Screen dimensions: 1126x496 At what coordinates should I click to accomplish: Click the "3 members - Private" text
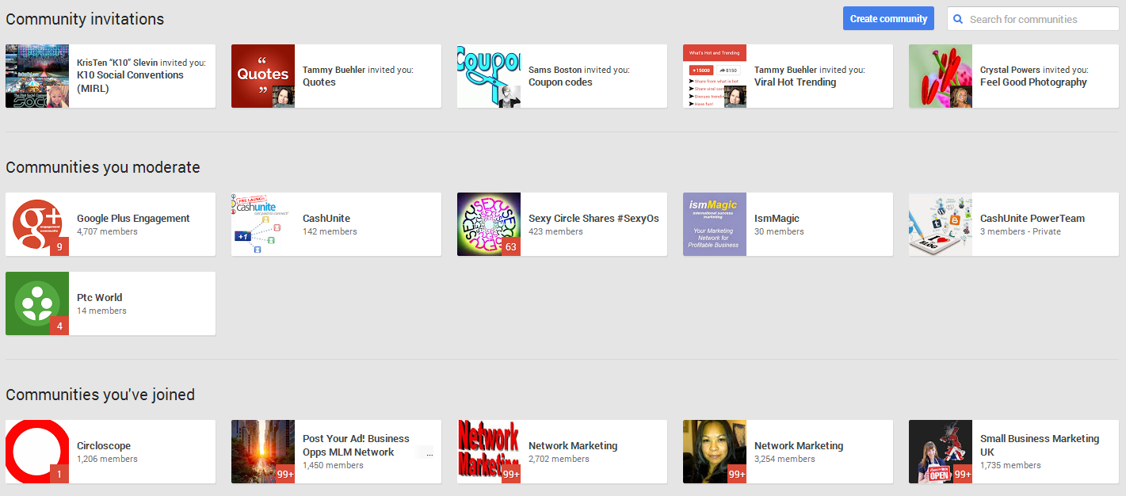click(x=1021, y=231)
